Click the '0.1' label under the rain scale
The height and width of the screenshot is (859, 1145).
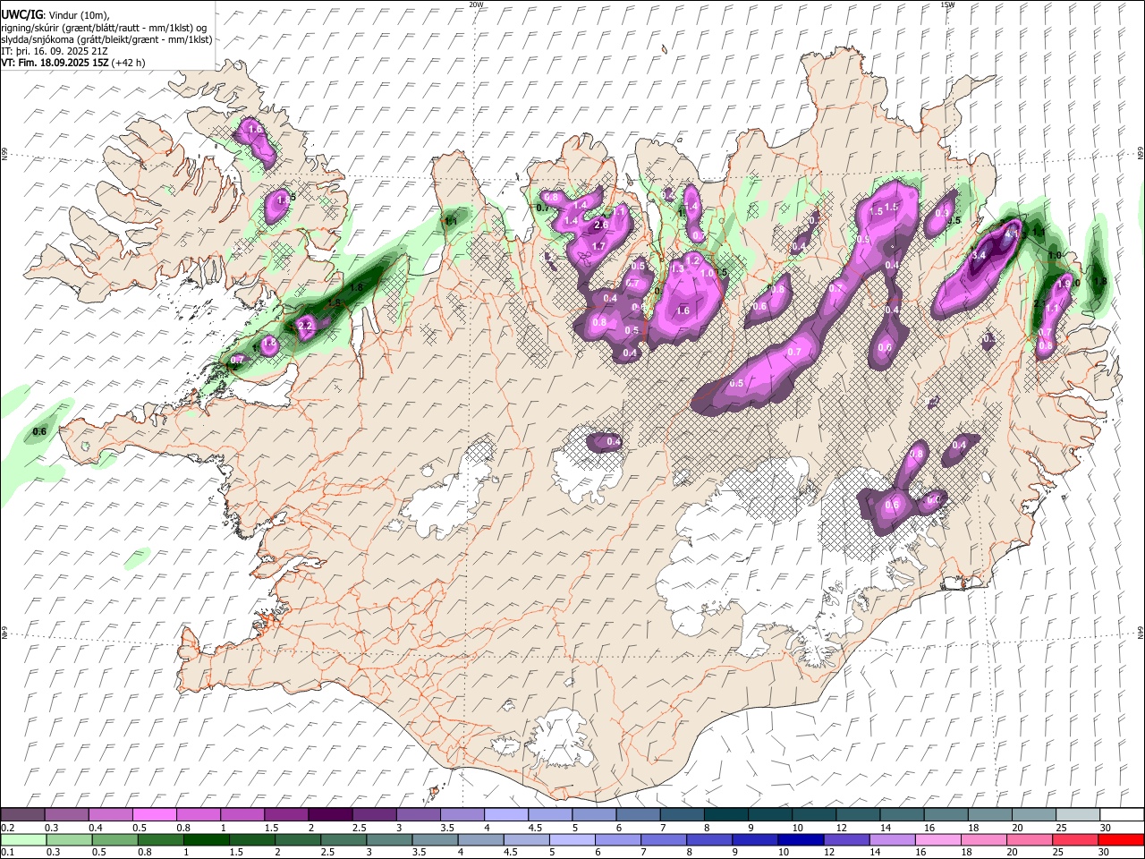(8, 853)
